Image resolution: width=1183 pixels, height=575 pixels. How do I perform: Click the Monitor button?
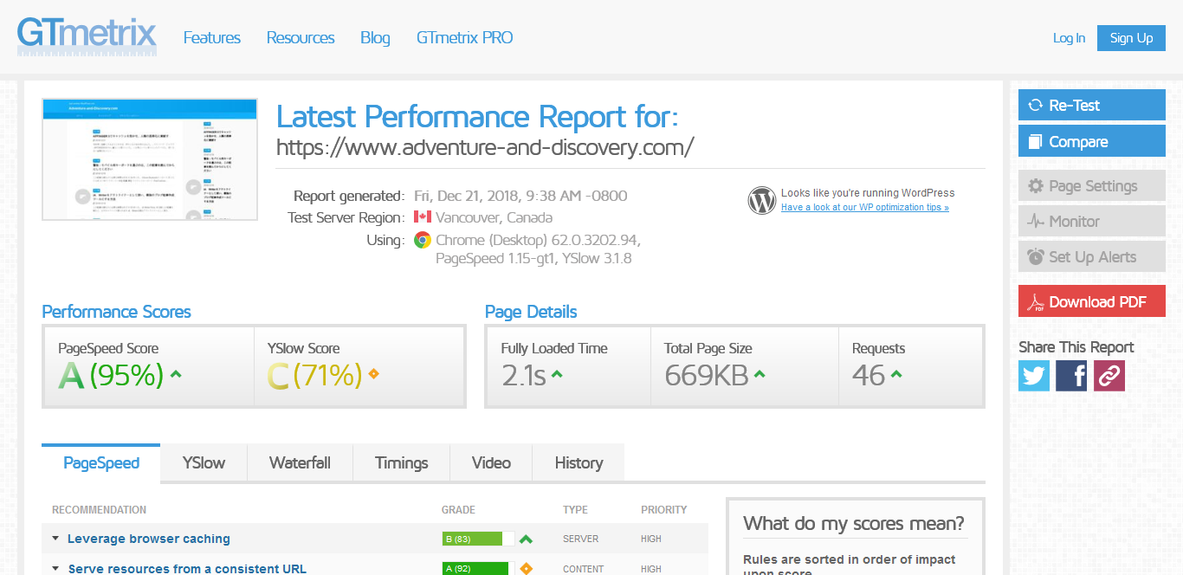[1092, 222]
